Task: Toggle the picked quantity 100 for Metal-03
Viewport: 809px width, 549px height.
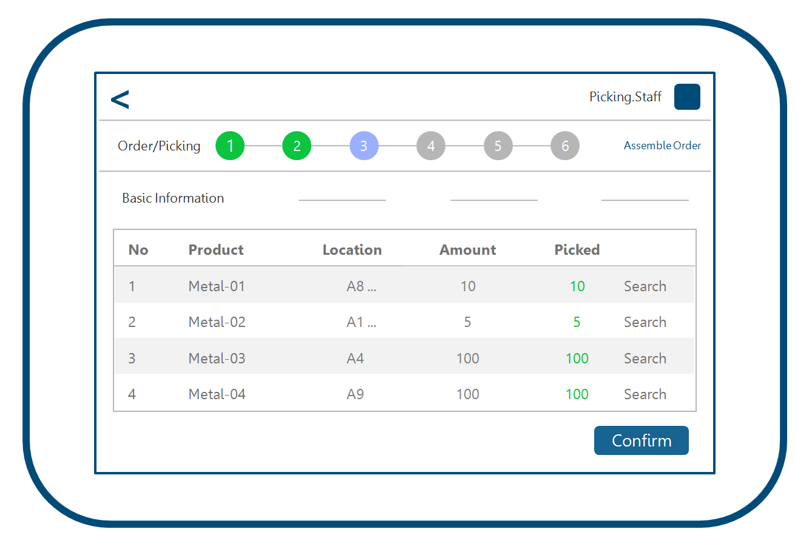Action: point(577,358)
